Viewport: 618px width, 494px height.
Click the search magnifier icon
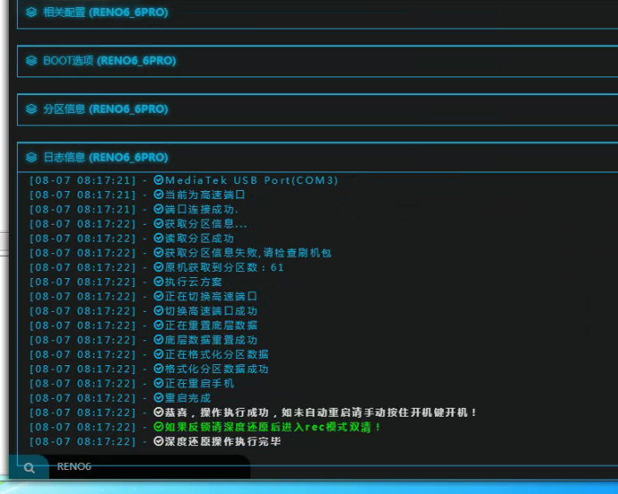click(x=29, y=468)
